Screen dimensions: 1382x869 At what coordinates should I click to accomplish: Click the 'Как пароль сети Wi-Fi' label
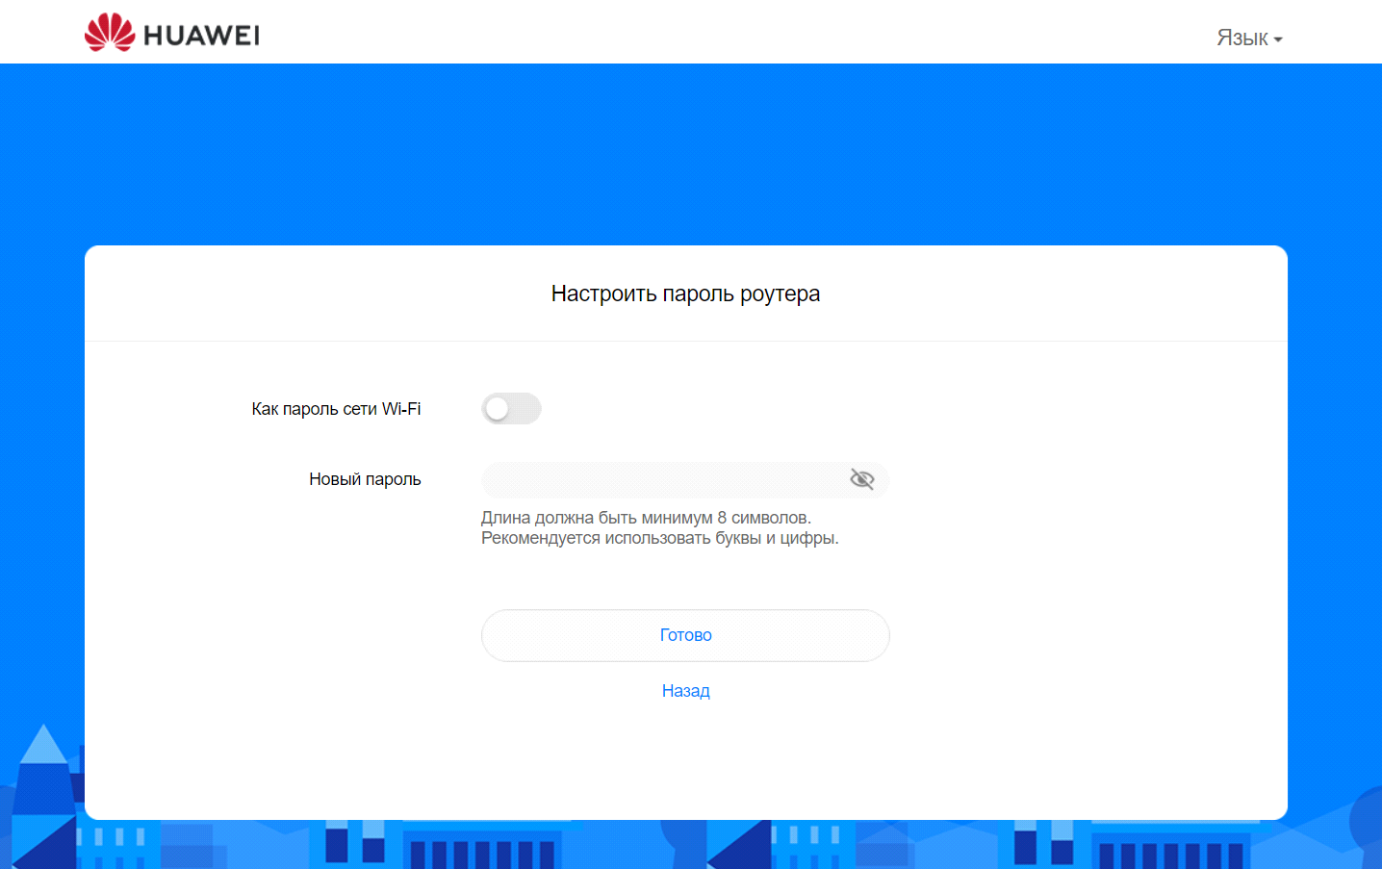[x=336, y=409]
